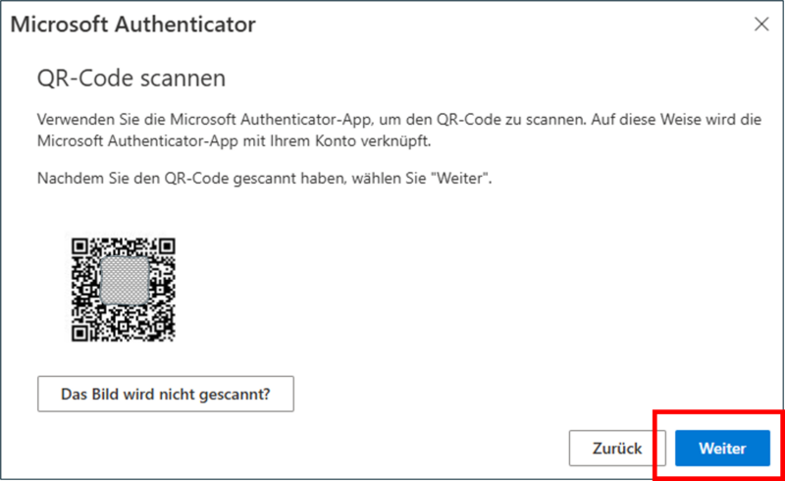Viewport: 785px width, 481px height.
Task: Click the text line starting "Verwenden Sie die Microsoft"
Action: pyautogui.click(x=399, y=120)
